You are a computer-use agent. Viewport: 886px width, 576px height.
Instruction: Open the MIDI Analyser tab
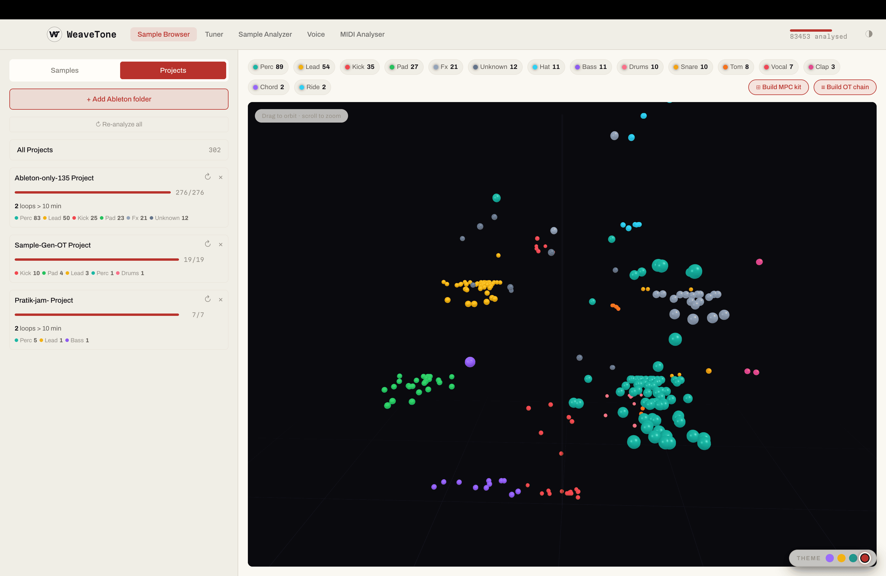click(362, 34)
